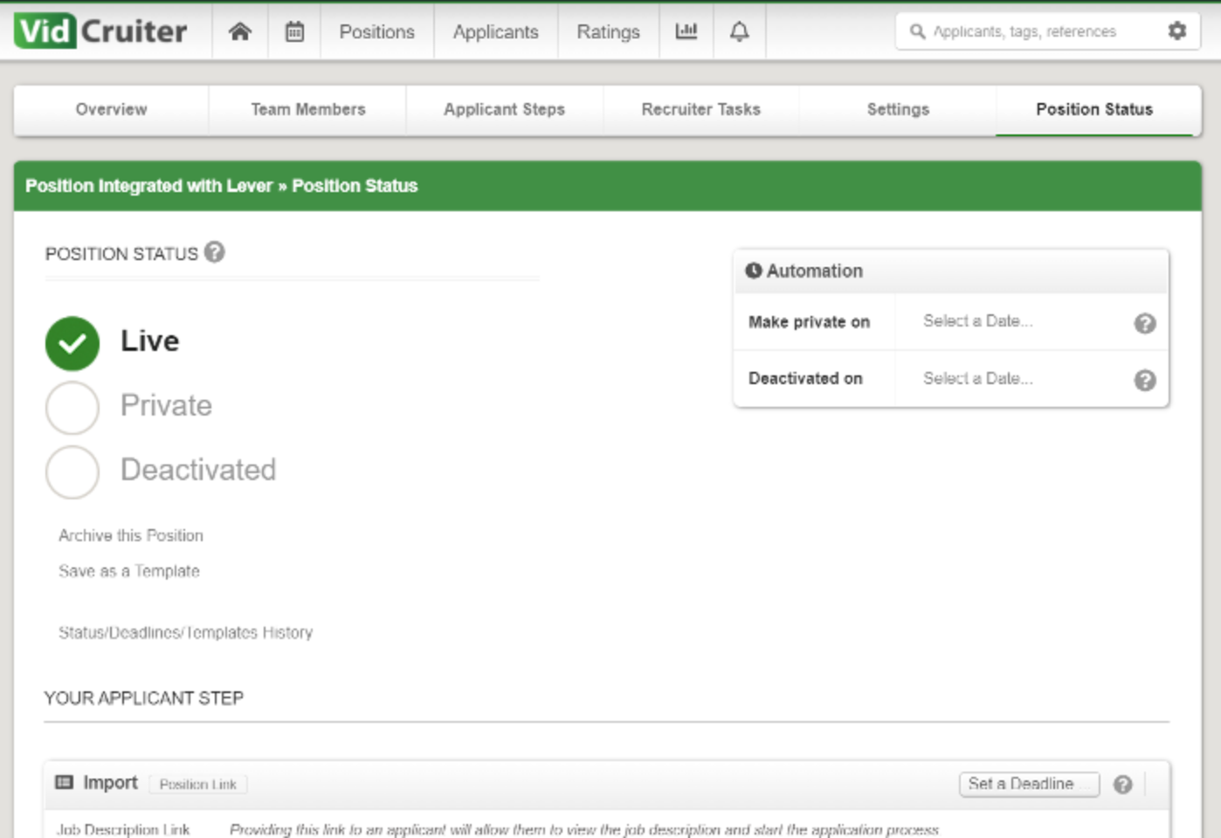Click the applicants search field

tap(1031, 31)
